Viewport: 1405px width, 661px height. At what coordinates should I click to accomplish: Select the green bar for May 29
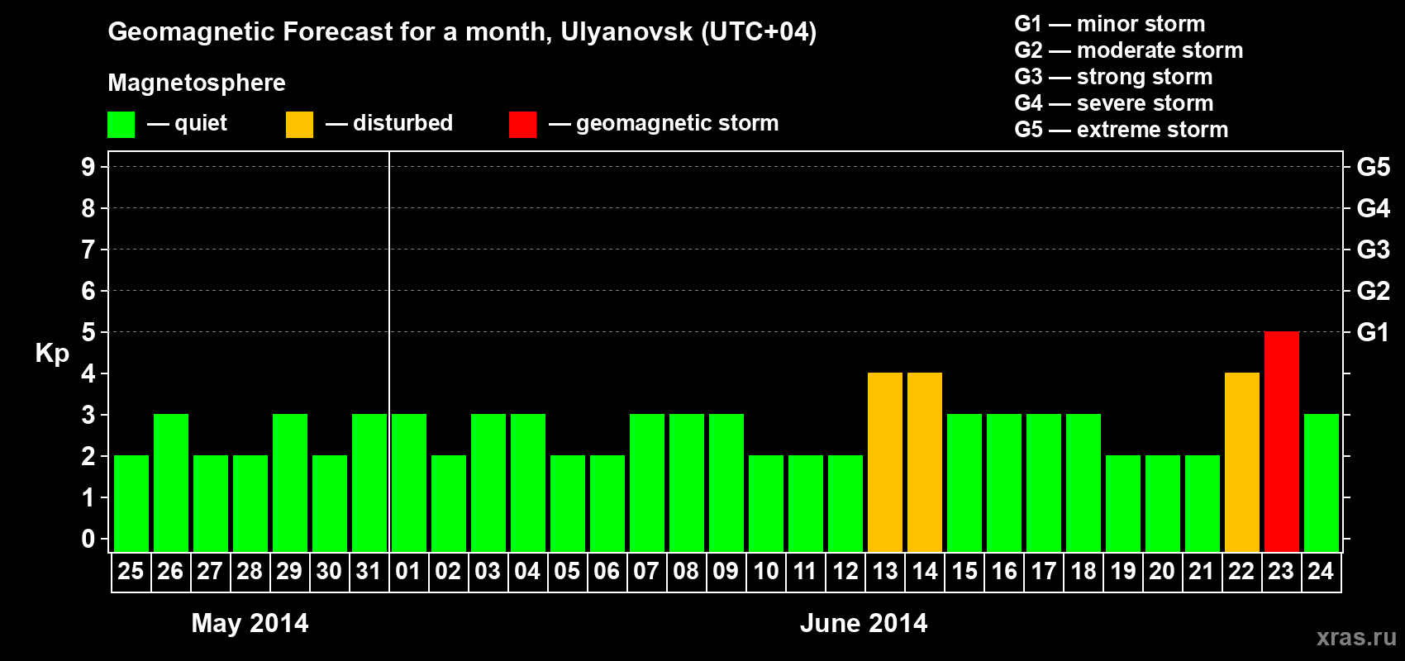pyautogui.click(x=290, y=483)
